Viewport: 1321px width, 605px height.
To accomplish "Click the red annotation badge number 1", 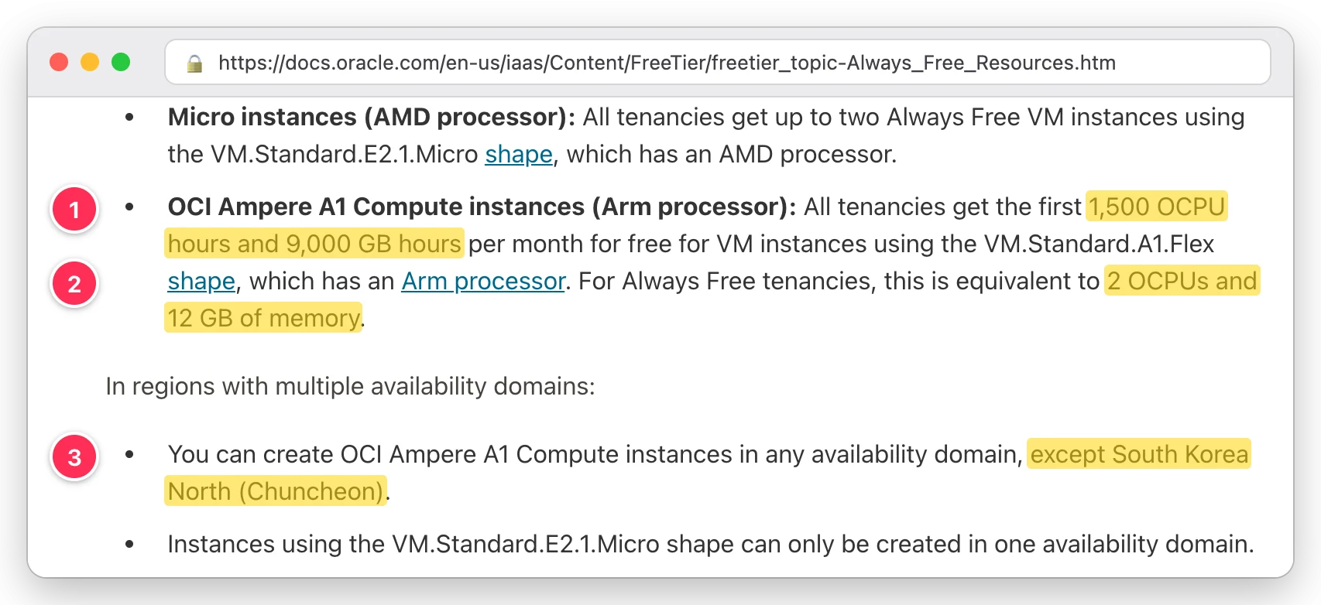I will [74, 209].
